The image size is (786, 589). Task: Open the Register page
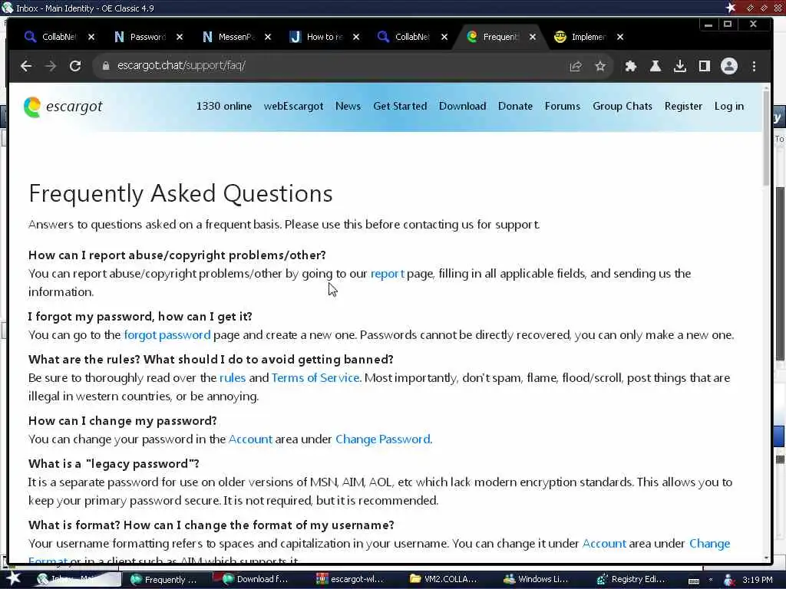[683, 106]
